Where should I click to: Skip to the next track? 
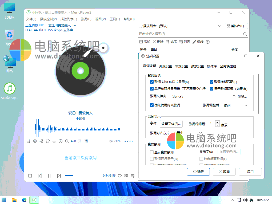point(59,176)
